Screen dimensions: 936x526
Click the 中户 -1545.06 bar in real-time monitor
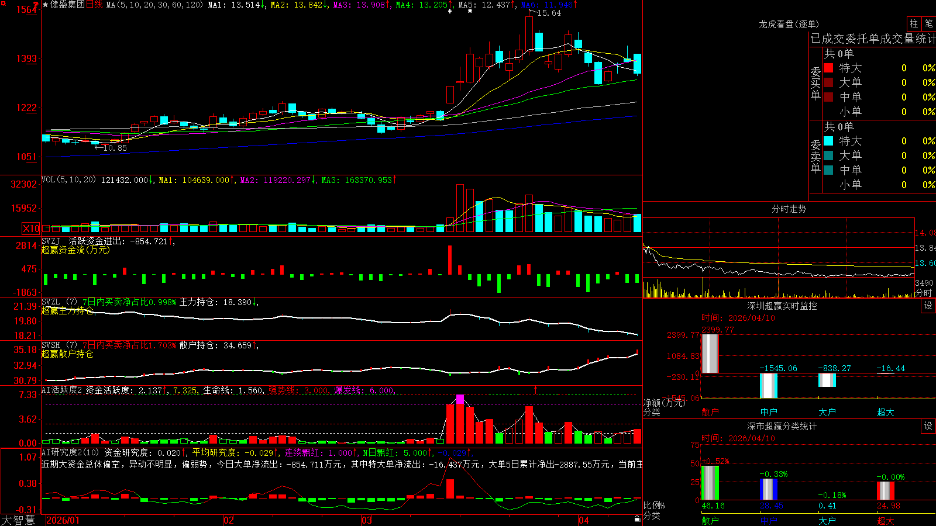pos(769,386)
